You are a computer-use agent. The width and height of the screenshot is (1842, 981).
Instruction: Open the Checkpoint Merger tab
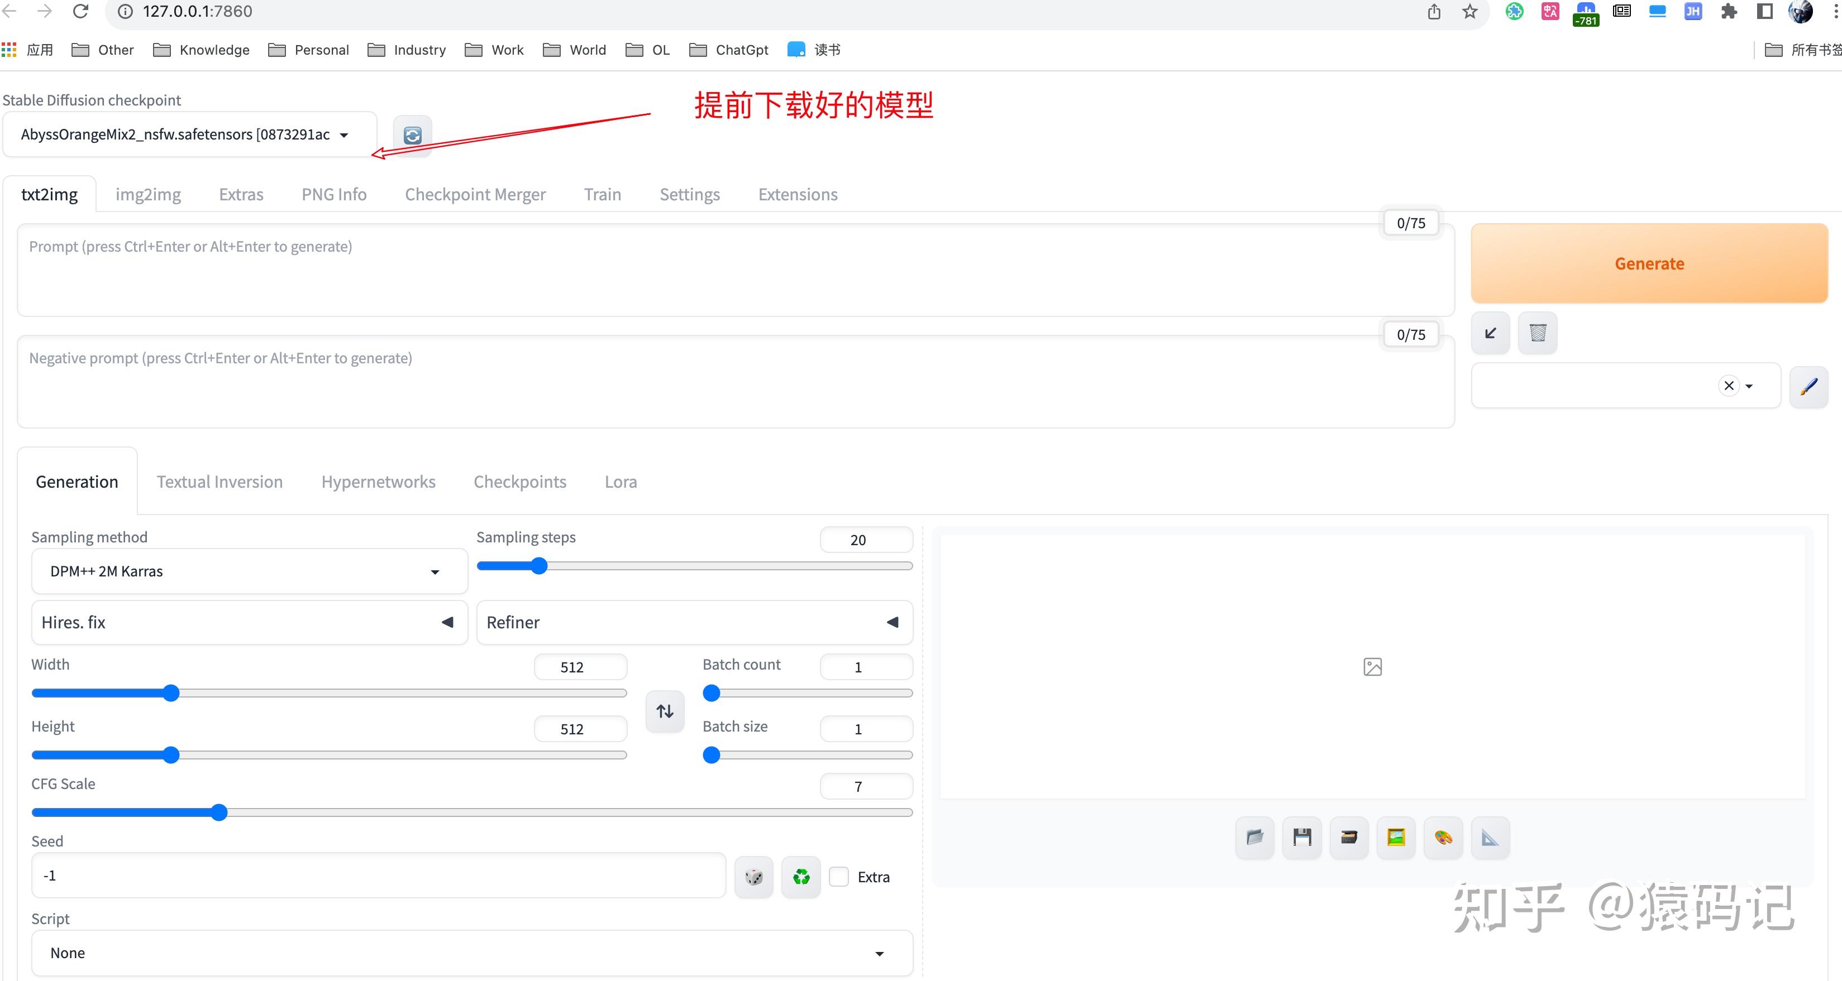click(x=475, y=194)
